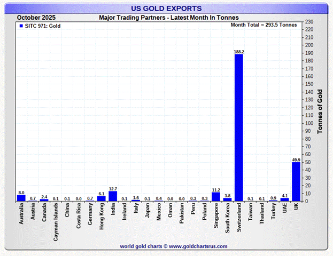This screenshot has height=256, width=333.
Task: Click the Month Total = 293.5 Tonnes text
Action: click(264, 25)
